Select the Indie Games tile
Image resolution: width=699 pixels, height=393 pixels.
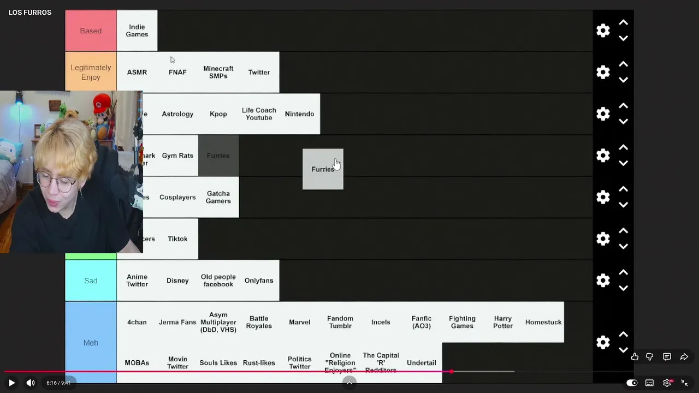click(x=137, y=31)
